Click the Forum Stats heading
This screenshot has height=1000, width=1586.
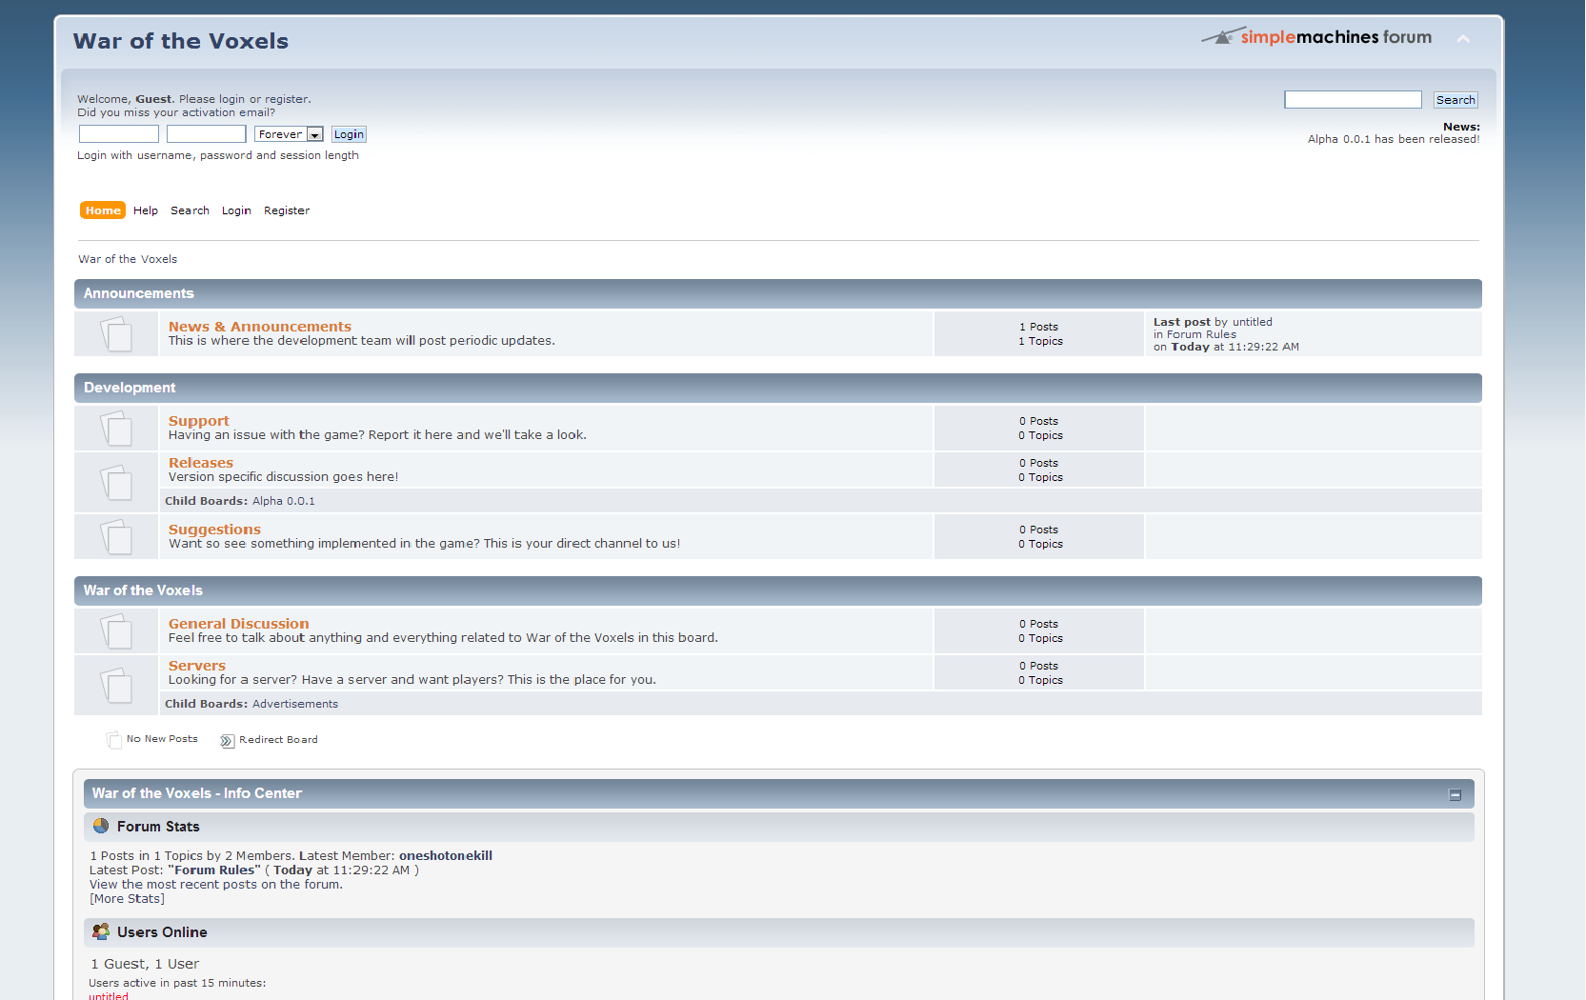(158, 827)
